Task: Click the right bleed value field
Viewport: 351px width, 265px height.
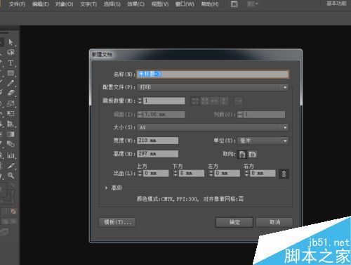Action: (263, 174)
